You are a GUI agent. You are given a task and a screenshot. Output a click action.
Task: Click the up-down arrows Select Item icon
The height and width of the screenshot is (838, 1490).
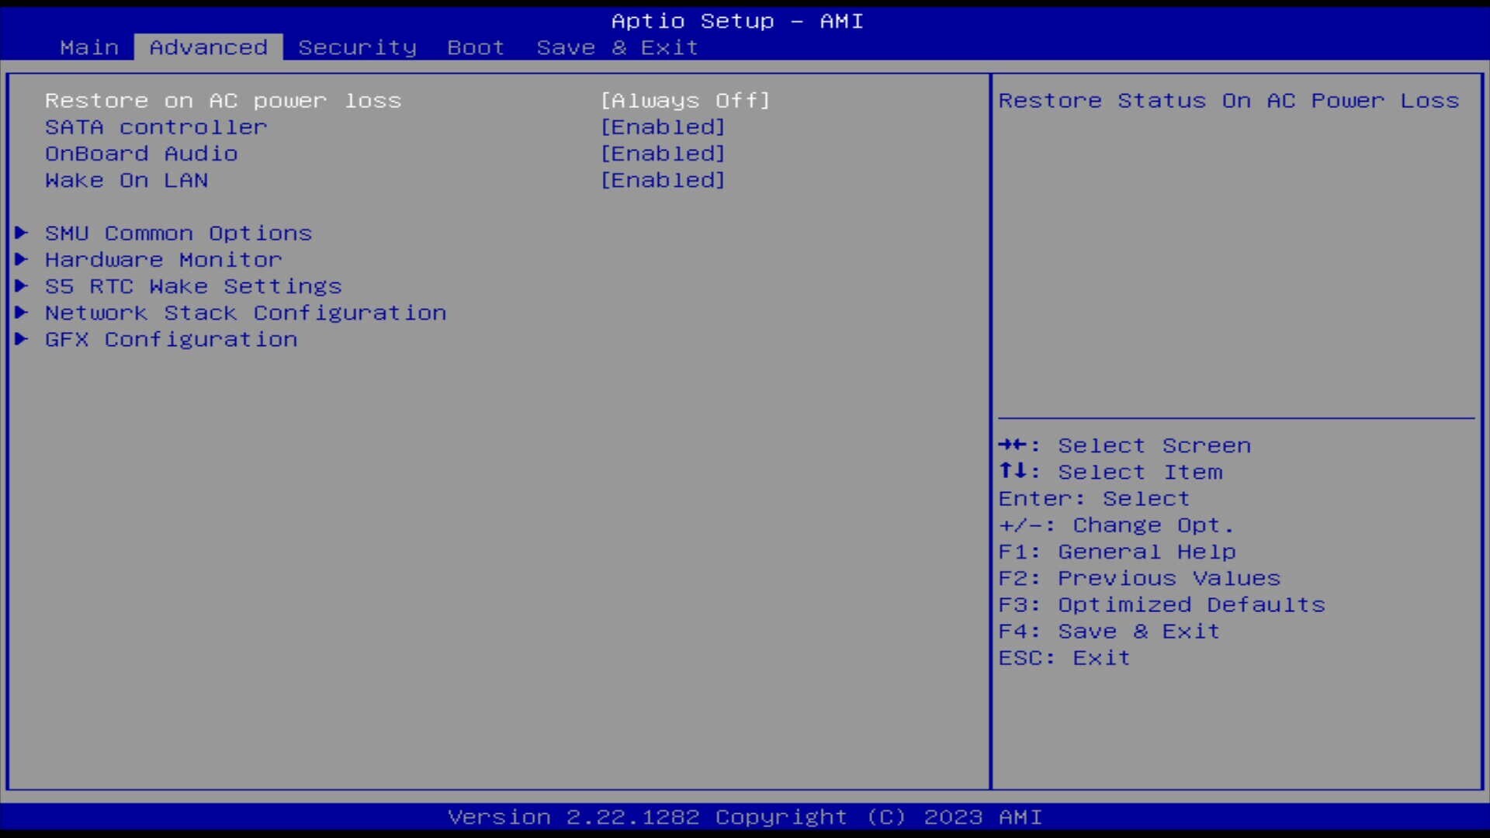click(x=1014, y=471)
